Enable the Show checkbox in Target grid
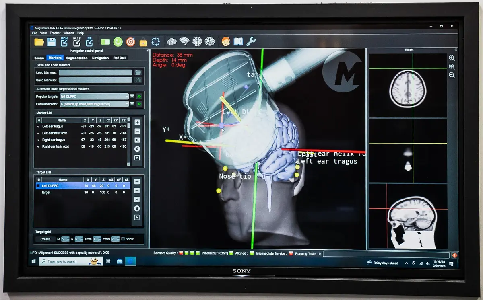The width and height of the screenshot is (483, 300). 123,239
